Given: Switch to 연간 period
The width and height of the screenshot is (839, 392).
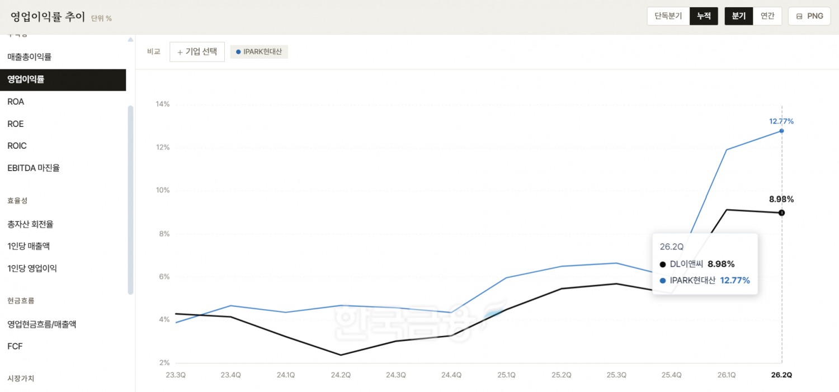Looking at the screenshot, I should point(767,16).
